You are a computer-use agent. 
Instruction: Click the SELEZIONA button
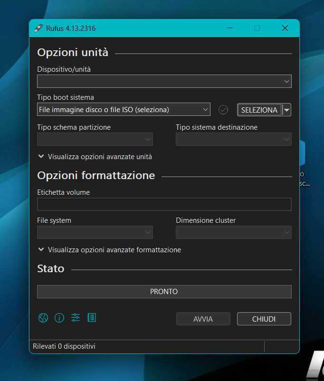[259, 110]
